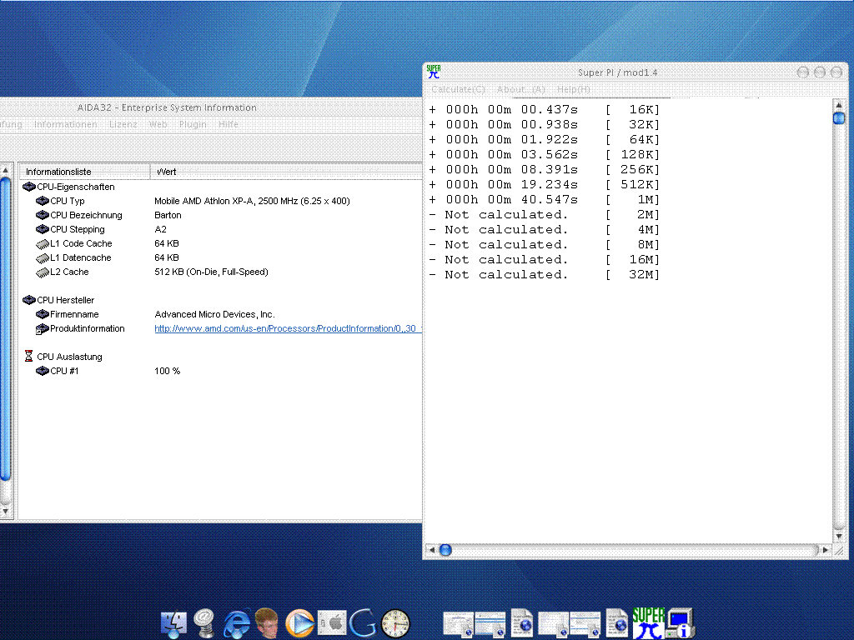
Task: Select the CPU Auslastung group row
Action: point(69,357)
